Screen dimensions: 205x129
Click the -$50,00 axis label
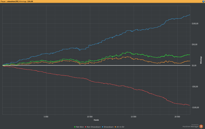195,87
